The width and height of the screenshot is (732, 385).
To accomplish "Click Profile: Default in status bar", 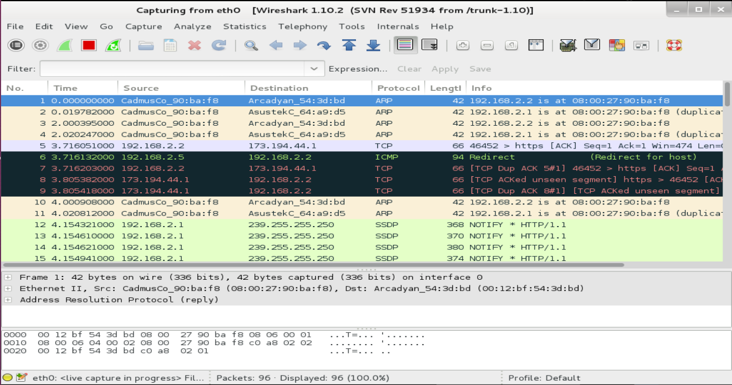I will tap(544, 378).
